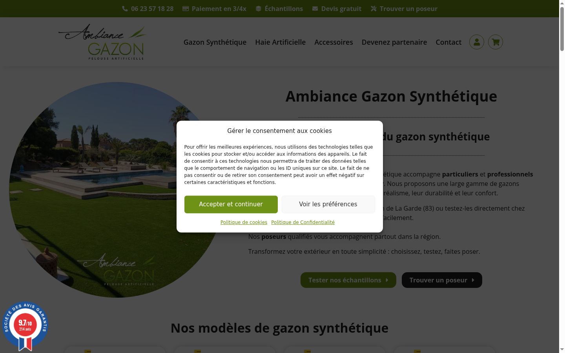Open the Échantillons top bar link
Viewport: 565px width, 353px height.
[x=284, y=9]
